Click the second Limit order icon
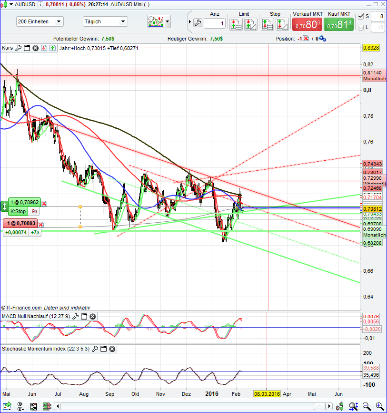This screenshot has height=413, width=387. [250, 24]
